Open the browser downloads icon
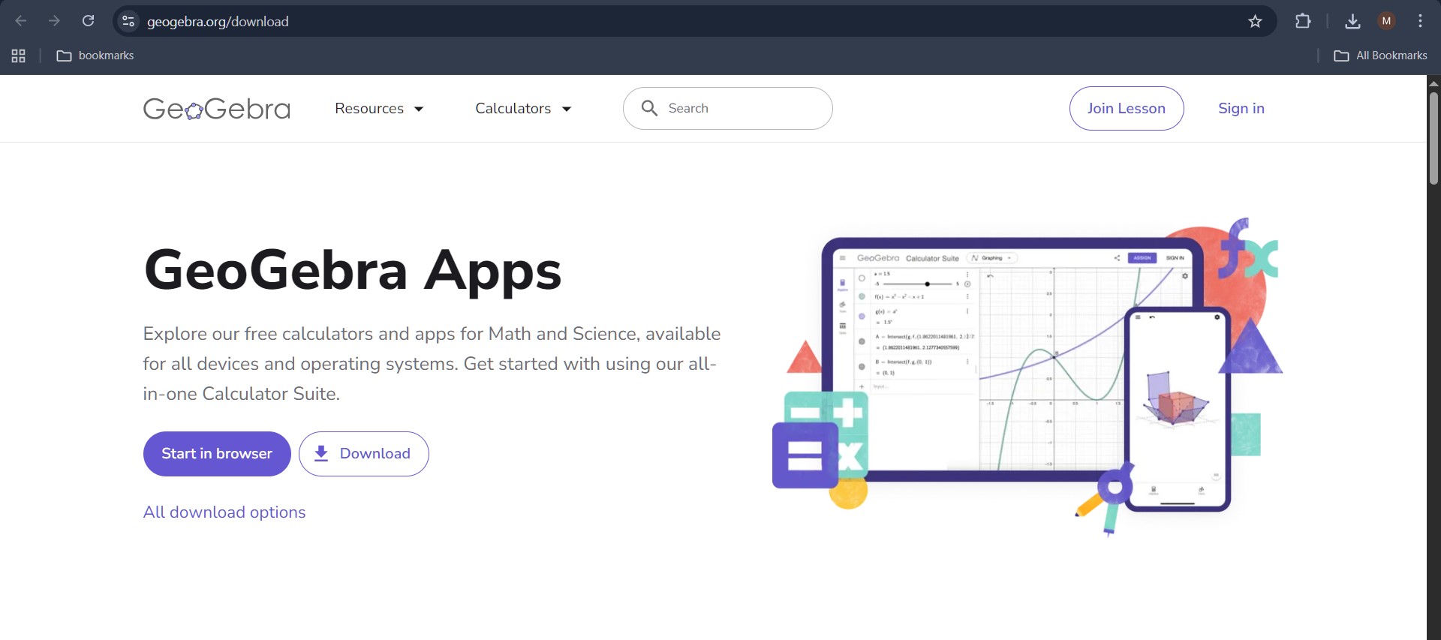1441x640 pixels. pos(1352,21)
